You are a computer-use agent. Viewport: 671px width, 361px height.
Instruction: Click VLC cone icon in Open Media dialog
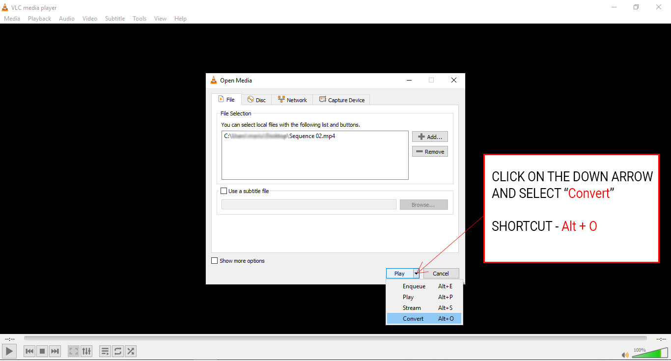pos(214,80)
